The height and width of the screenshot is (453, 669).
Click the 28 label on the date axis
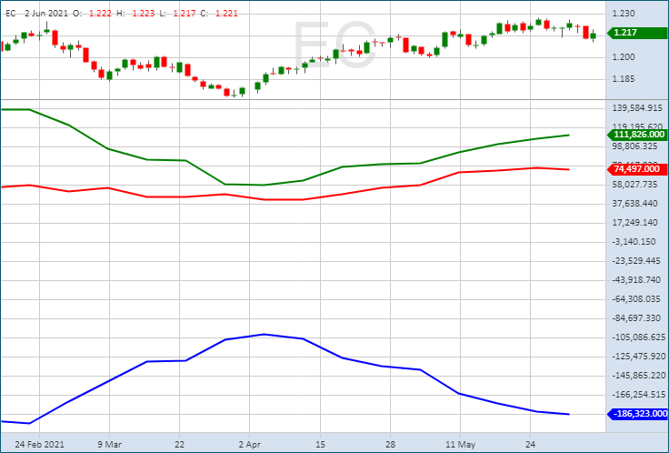pyautogui.click(x=390, y=445)
